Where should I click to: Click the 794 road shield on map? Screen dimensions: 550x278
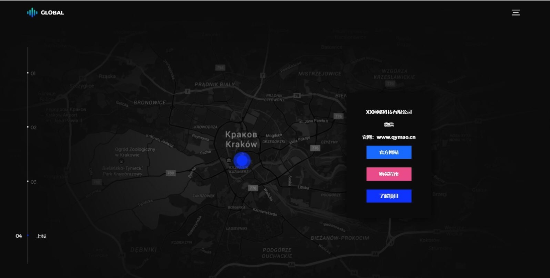coord(220,67)
